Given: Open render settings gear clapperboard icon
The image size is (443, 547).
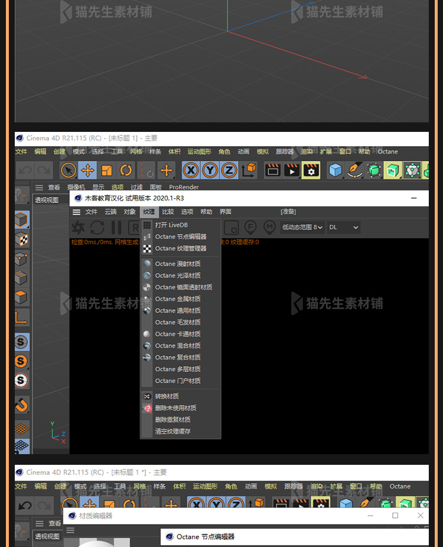Looking at the screenshot, I should point(311,171).
